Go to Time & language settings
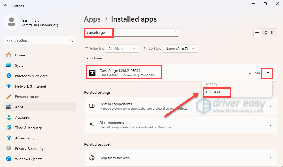The image size is (283, 167). [40, 128]
